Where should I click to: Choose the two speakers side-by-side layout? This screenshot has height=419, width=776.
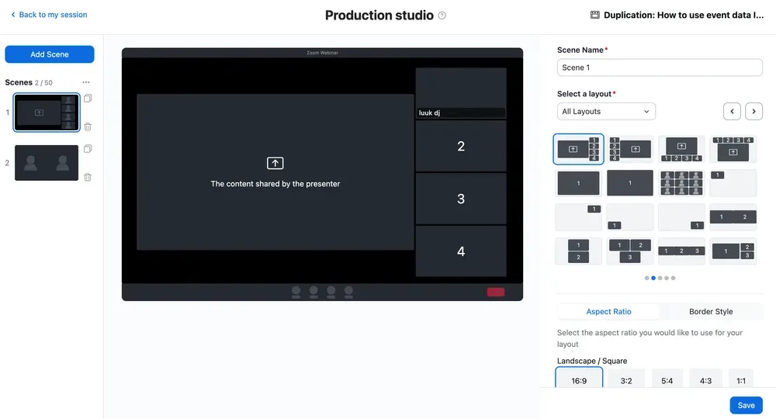[x=733, y=217]
